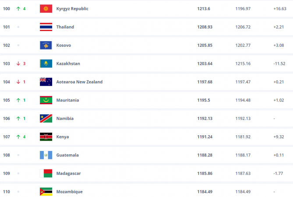This screenshot has width=293, height=197.
Task: Click the Kosovo flag icon
Action: (46, 46)
